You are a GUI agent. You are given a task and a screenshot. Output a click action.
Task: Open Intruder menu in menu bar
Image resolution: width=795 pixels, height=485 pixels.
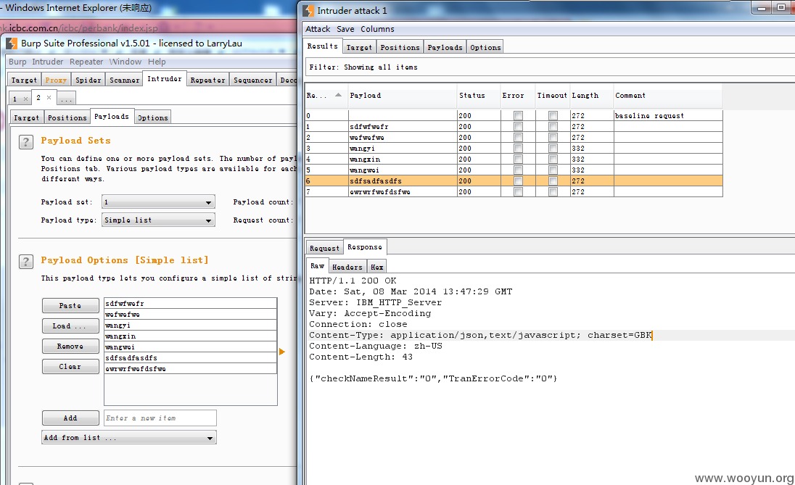(x=48, y=62)
